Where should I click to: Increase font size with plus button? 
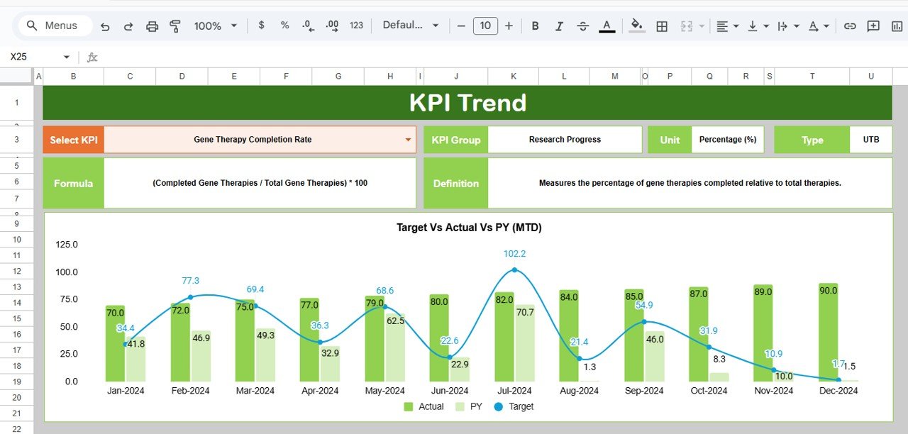(x=509, y=26)
